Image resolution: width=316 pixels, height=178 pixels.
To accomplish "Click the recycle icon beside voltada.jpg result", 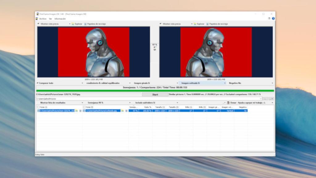I will 126,111.
